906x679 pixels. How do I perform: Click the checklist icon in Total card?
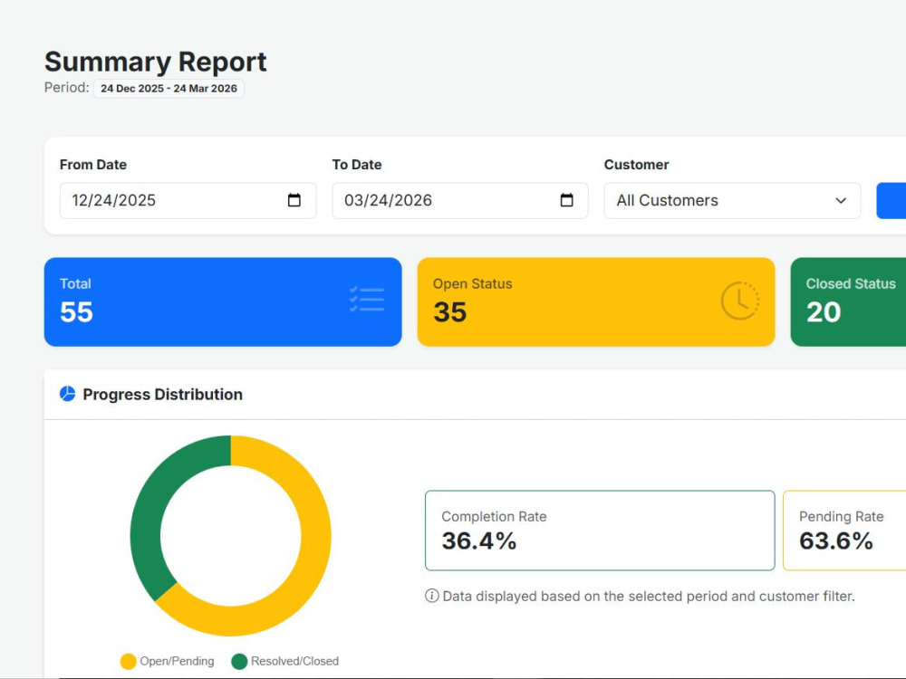(367, 299)
